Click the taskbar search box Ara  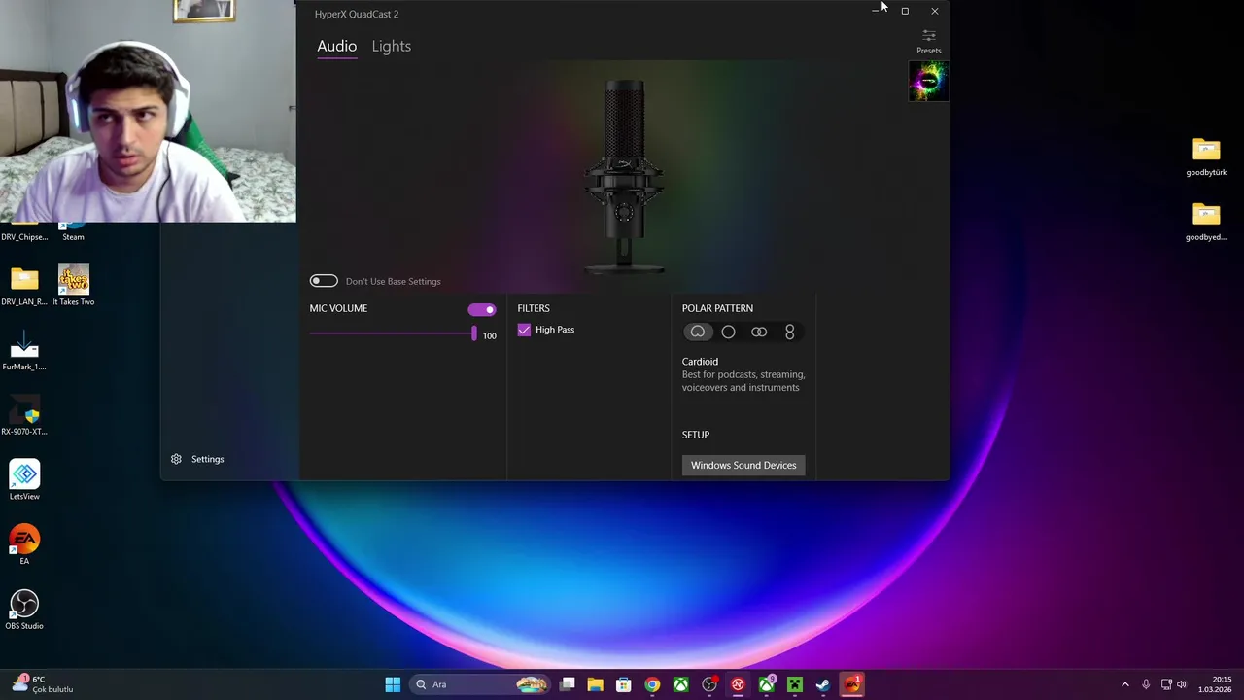click(480, 684)
